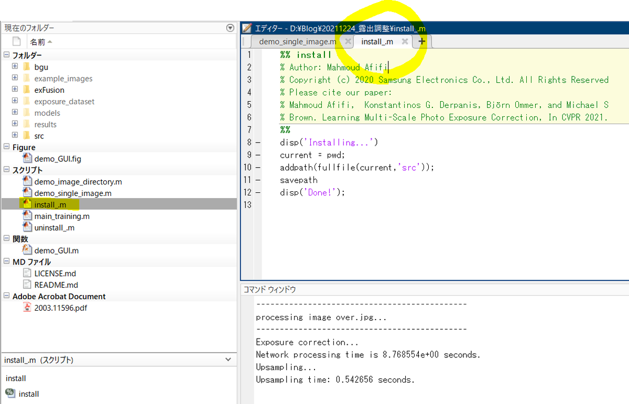
Task: Click the demo_single_image.m script icon
Action: coord(27,193)
